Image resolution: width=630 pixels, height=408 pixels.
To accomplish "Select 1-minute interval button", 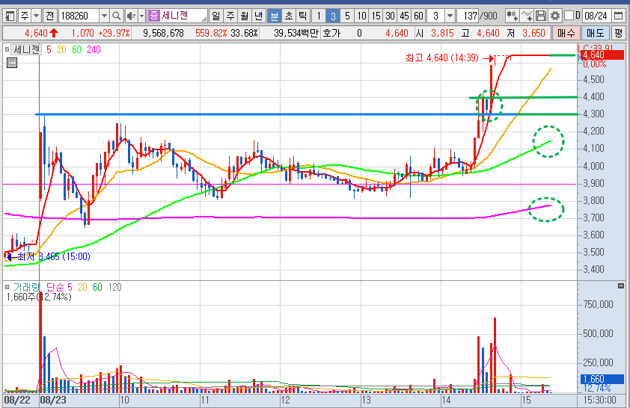I will (x=319, y=16).
